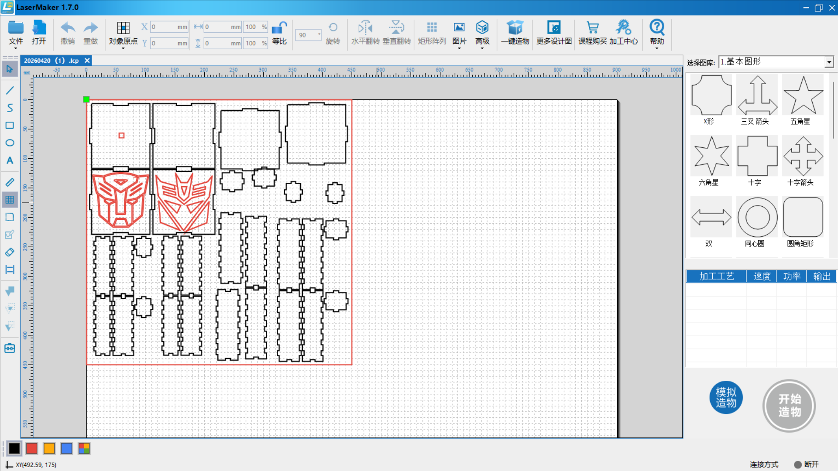Click the 一键造物 one-click create icon

[x=515, y=27]
